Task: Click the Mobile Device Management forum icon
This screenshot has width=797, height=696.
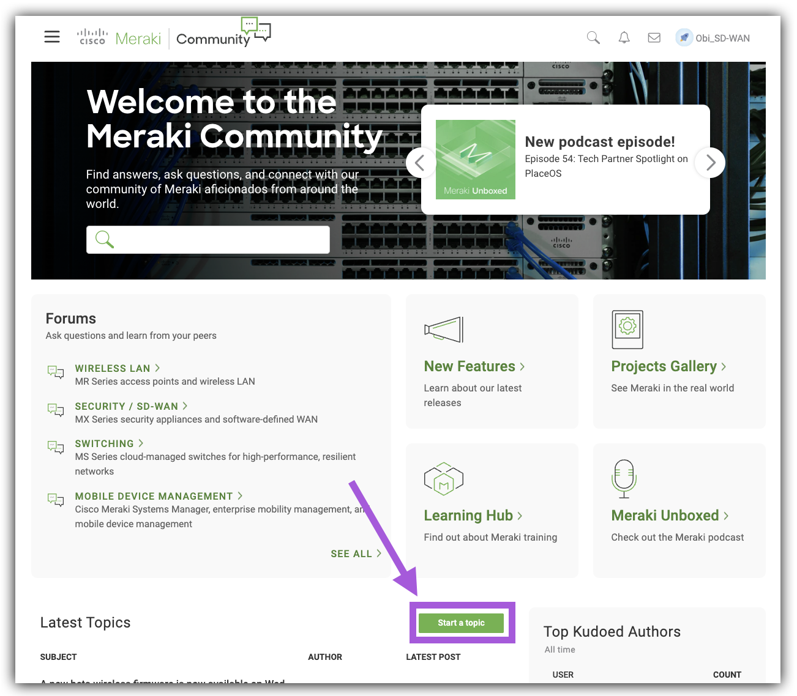Action: pos(56,500)
